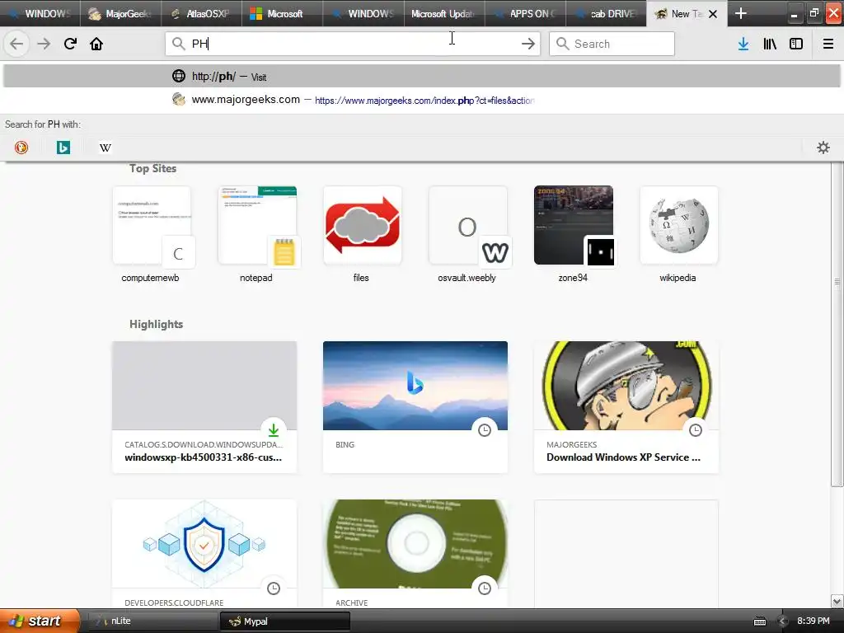Click the address bar containing PH
This screenshot has height=633, width=844.
click(353, 44)
